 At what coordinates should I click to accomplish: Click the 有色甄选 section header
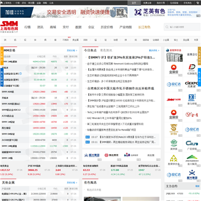(90, 183)
